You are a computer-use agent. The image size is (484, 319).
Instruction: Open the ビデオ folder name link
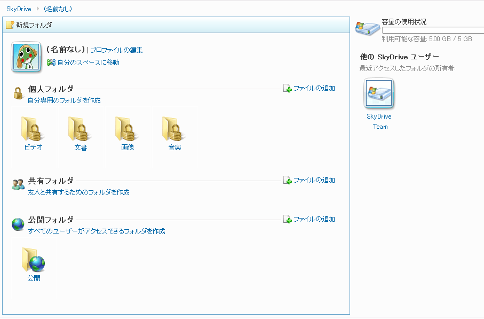(x=33, y=147)
